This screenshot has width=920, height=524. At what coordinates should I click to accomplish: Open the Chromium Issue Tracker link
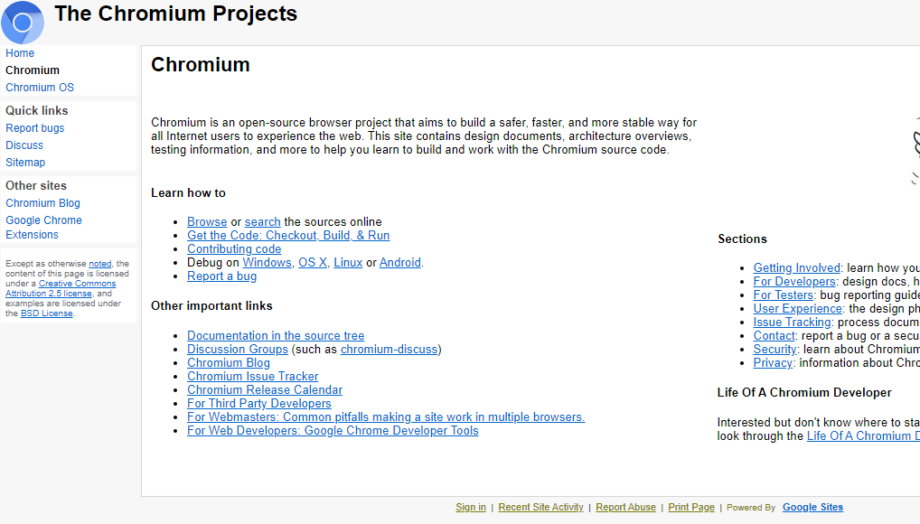click(x=253, y=376)
